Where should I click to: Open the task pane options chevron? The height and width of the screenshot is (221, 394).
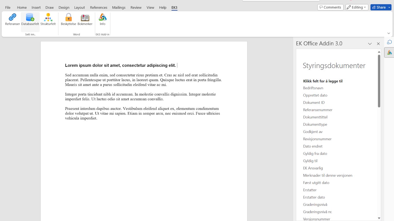click(370, 44)
